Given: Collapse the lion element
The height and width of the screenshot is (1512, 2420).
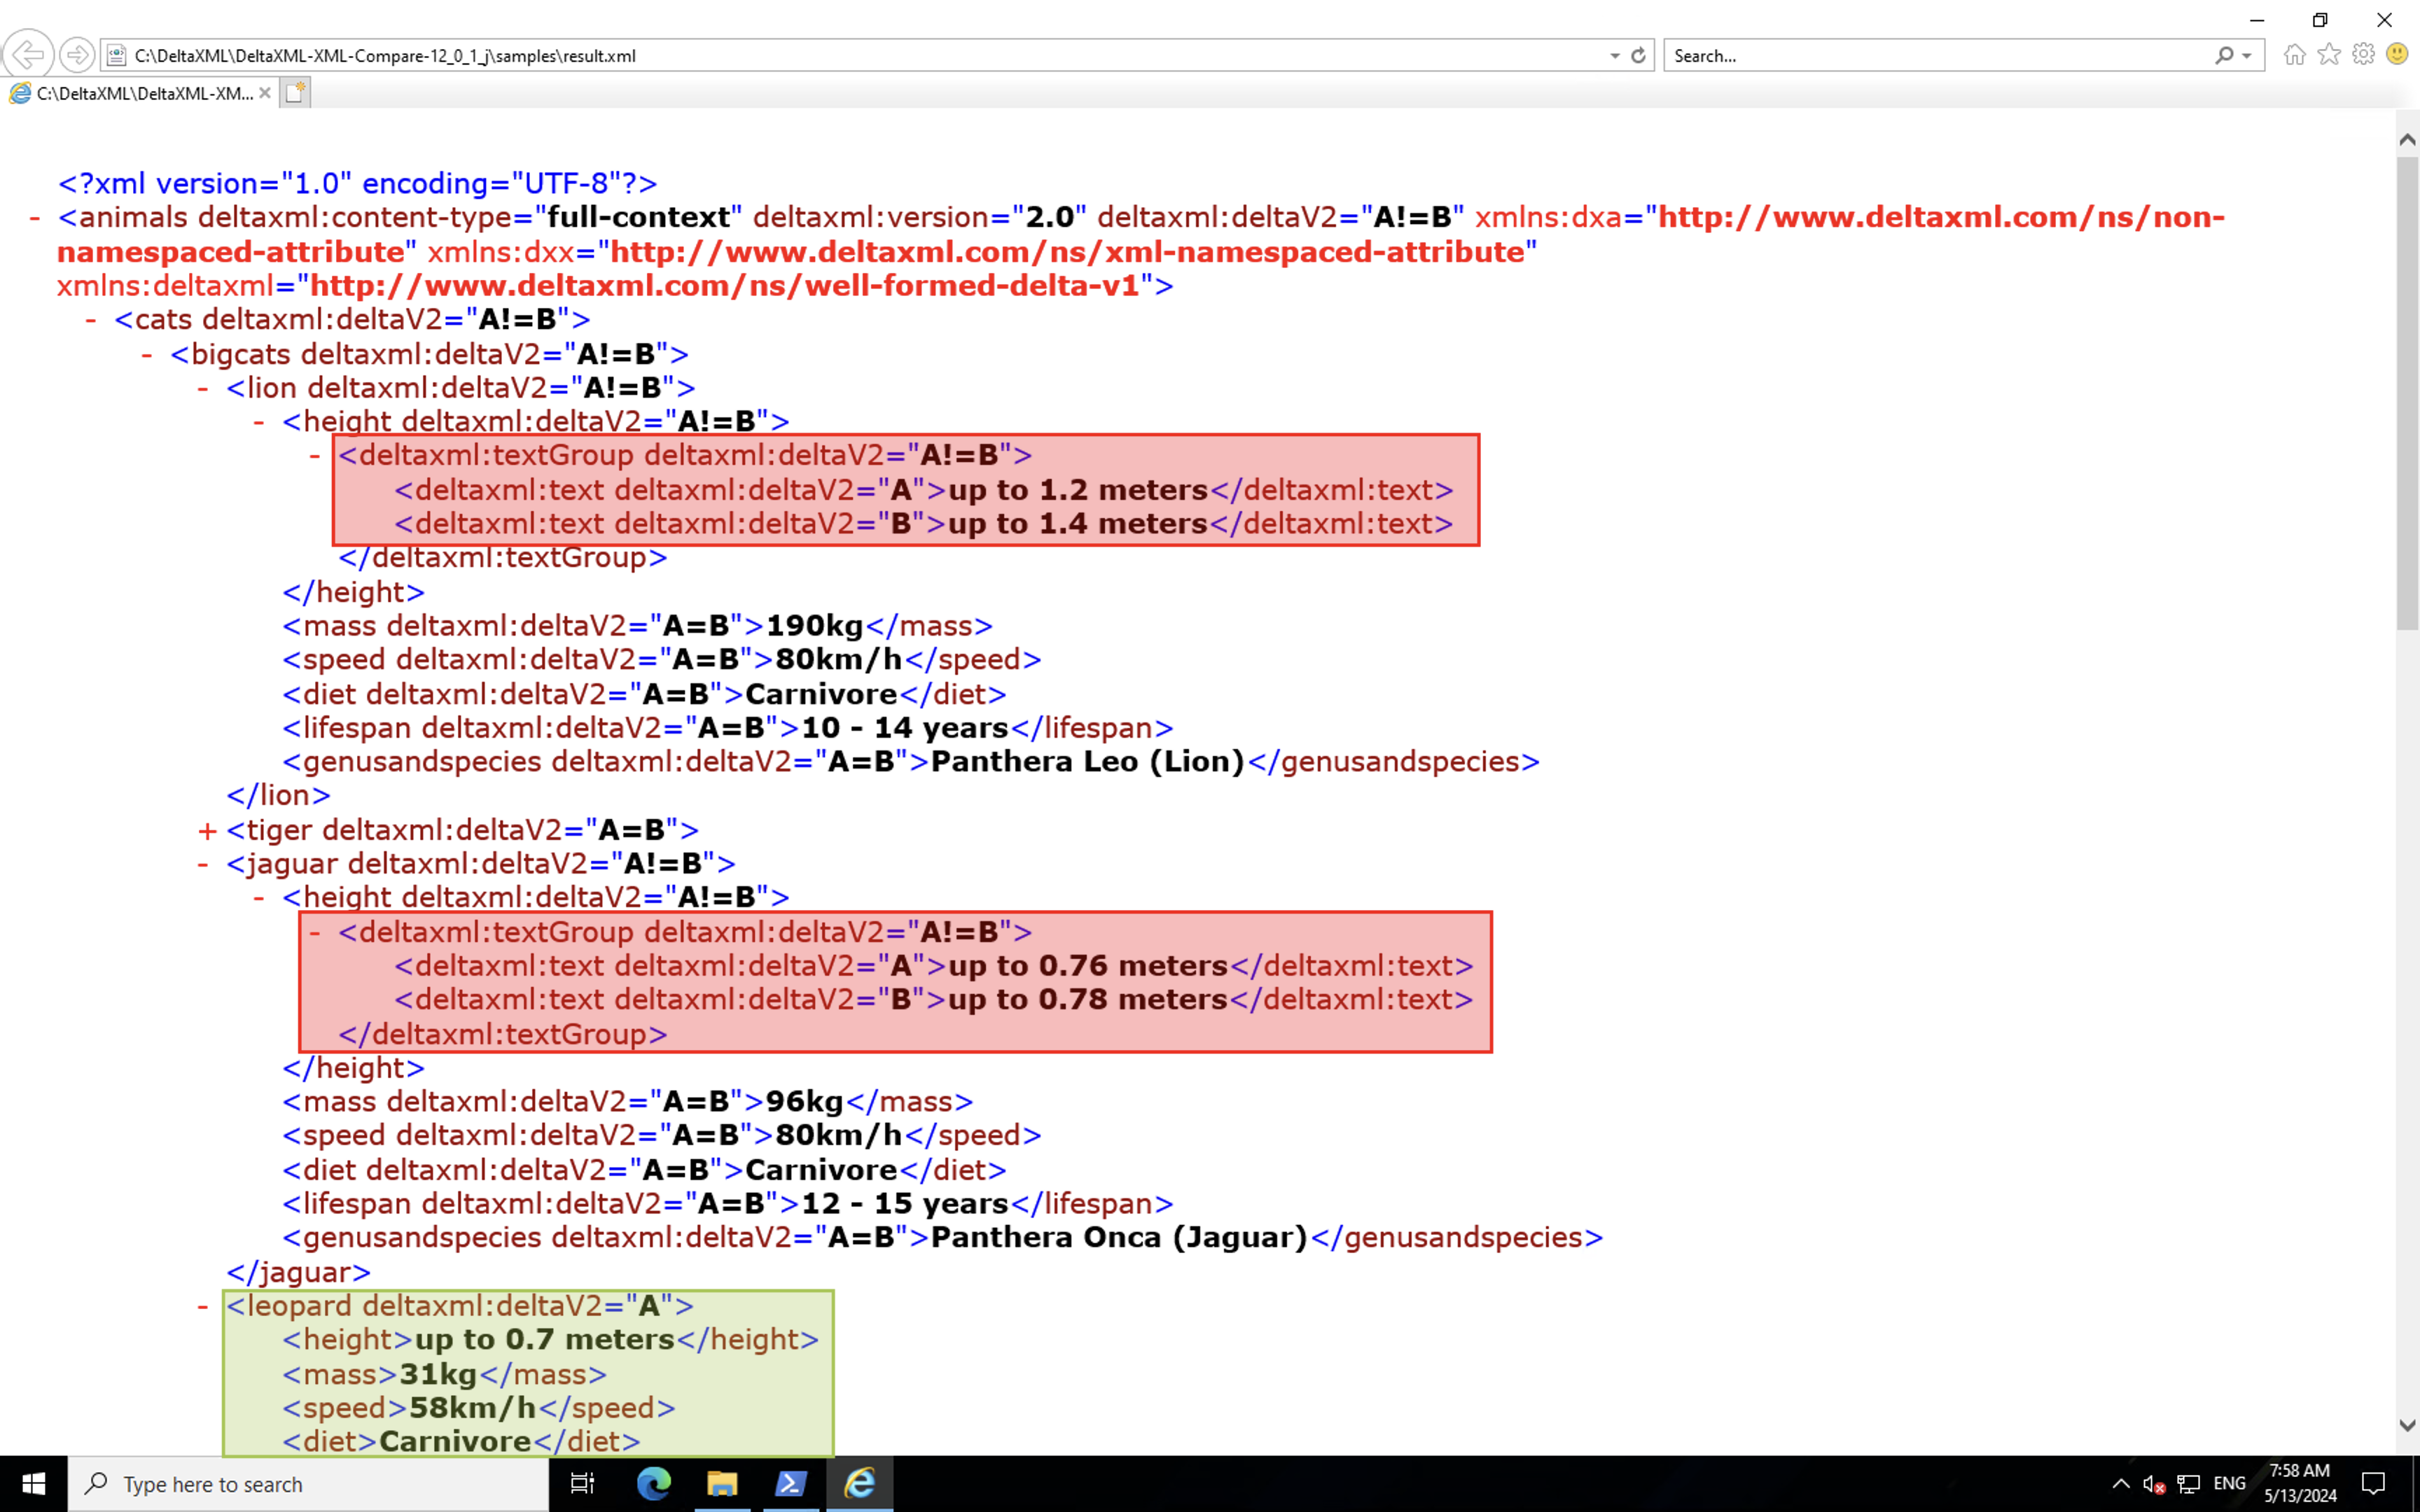Looking at the screenshot, I should [203, 388].
